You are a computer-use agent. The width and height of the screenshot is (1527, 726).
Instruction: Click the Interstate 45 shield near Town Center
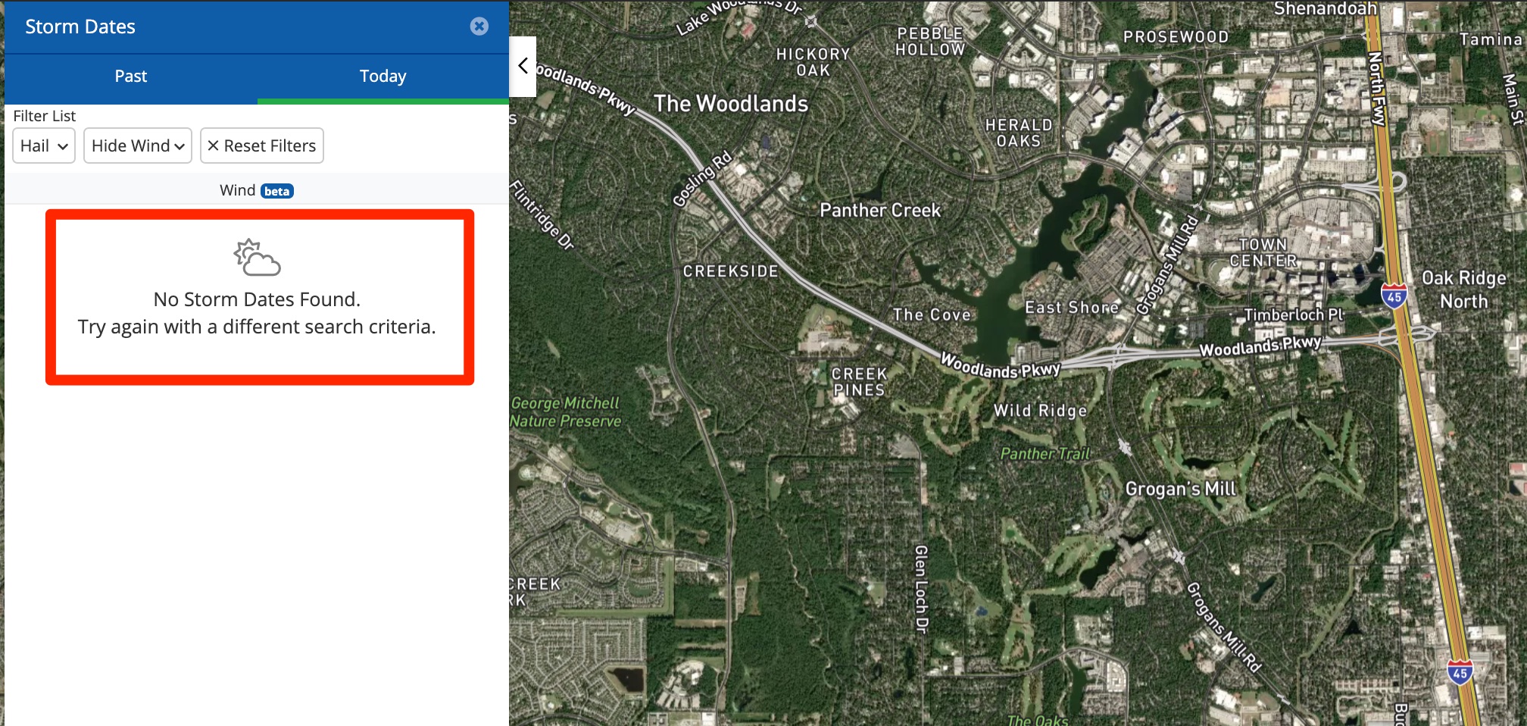click(x=1394, y=296)
